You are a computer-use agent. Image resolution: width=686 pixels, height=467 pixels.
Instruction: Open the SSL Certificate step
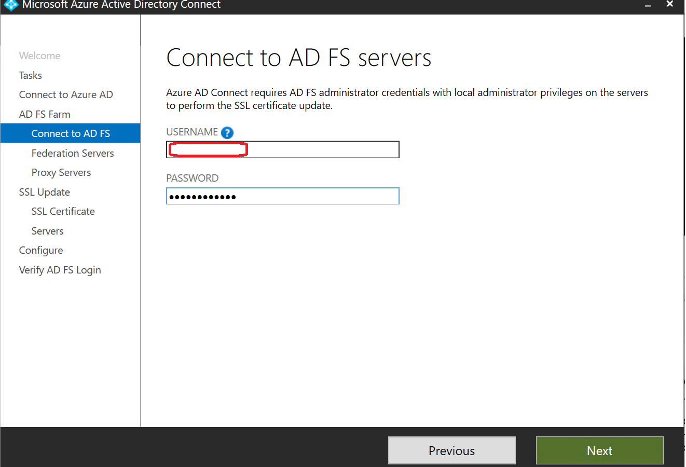[x=63, y=211]
